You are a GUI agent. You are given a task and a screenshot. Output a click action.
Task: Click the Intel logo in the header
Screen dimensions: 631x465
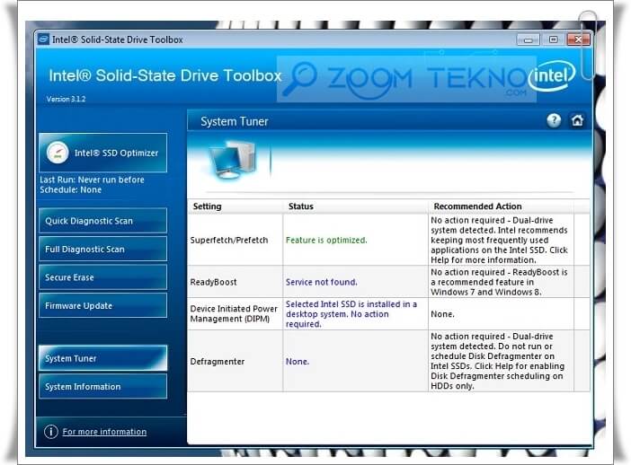point(552,75)
